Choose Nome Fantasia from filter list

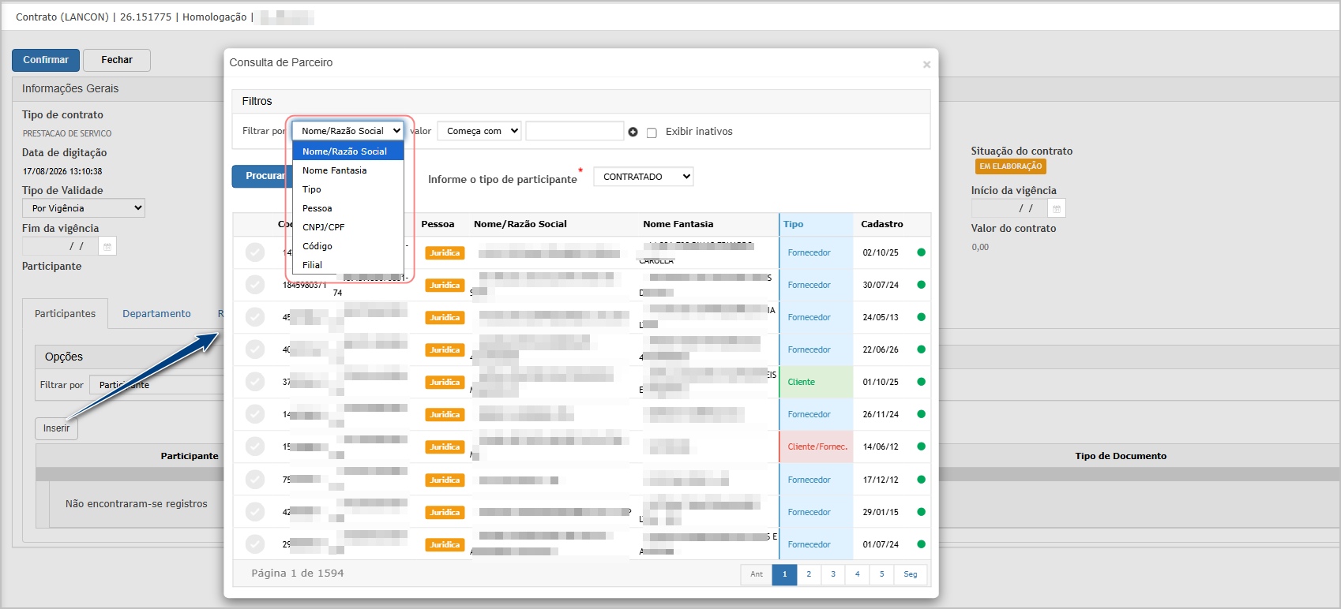348,170
